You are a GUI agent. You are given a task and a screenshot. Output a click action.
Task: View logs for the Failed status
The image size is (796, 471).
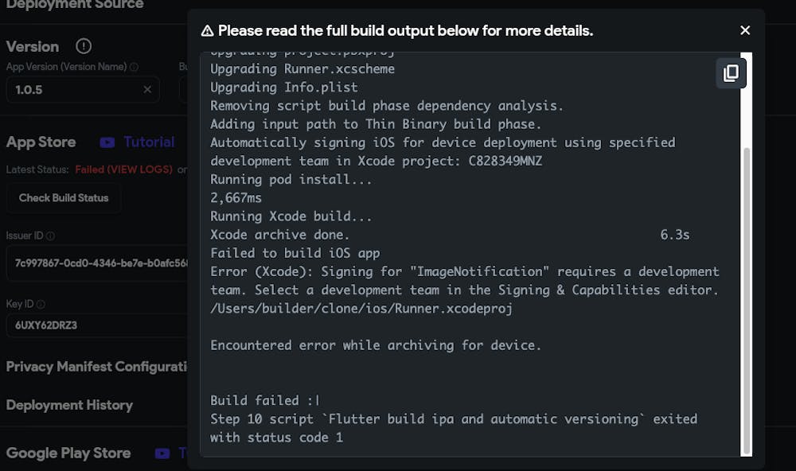[x=124, y=169]
